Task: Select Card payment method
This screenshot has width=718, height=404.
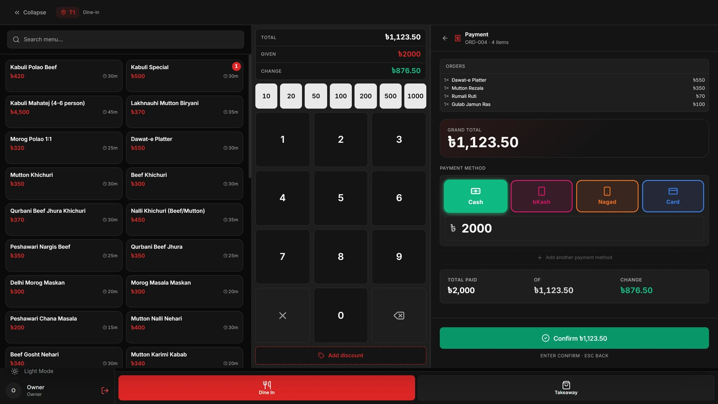Action: [x=673, y=196]
